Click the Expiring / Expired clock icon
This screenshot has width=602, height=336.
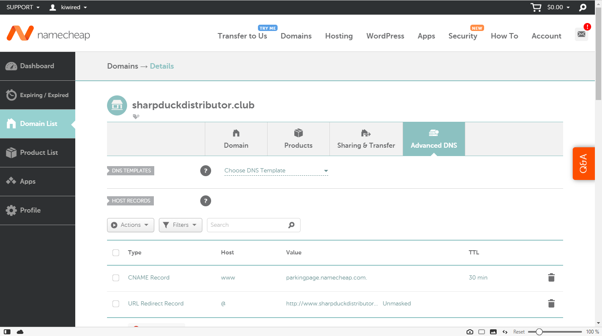tap(11, 95)
